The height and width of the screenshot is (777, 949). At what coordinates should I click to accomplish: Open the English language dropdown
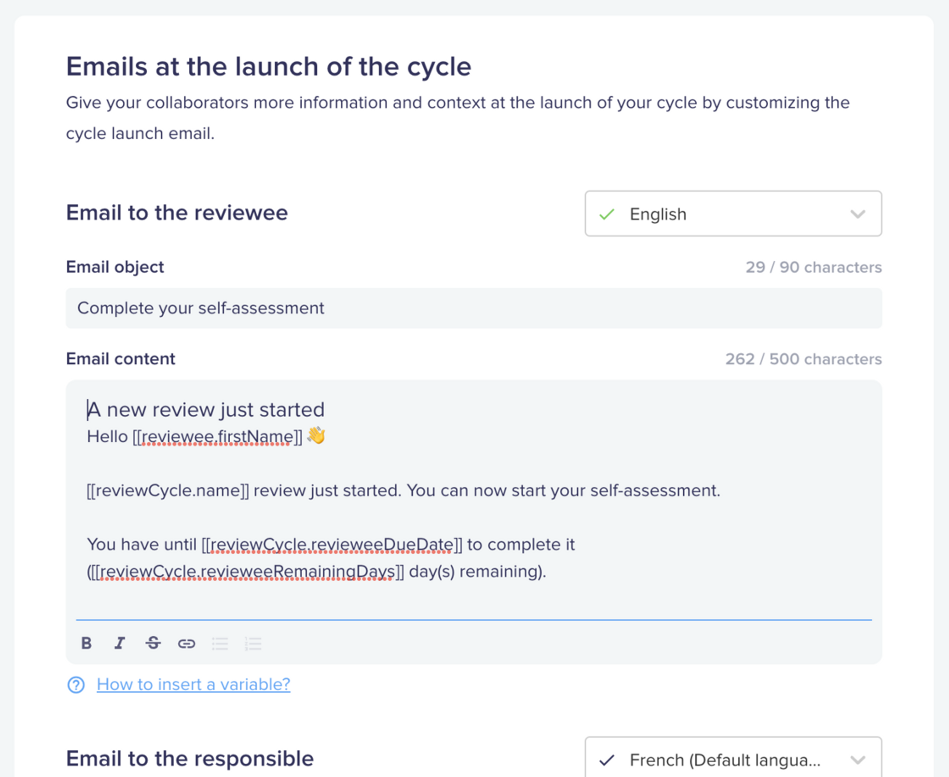point(733,214)
